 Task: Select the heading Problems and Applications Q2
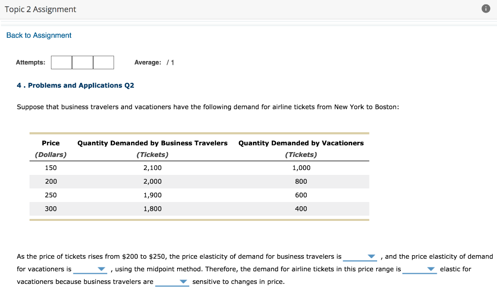75,85
